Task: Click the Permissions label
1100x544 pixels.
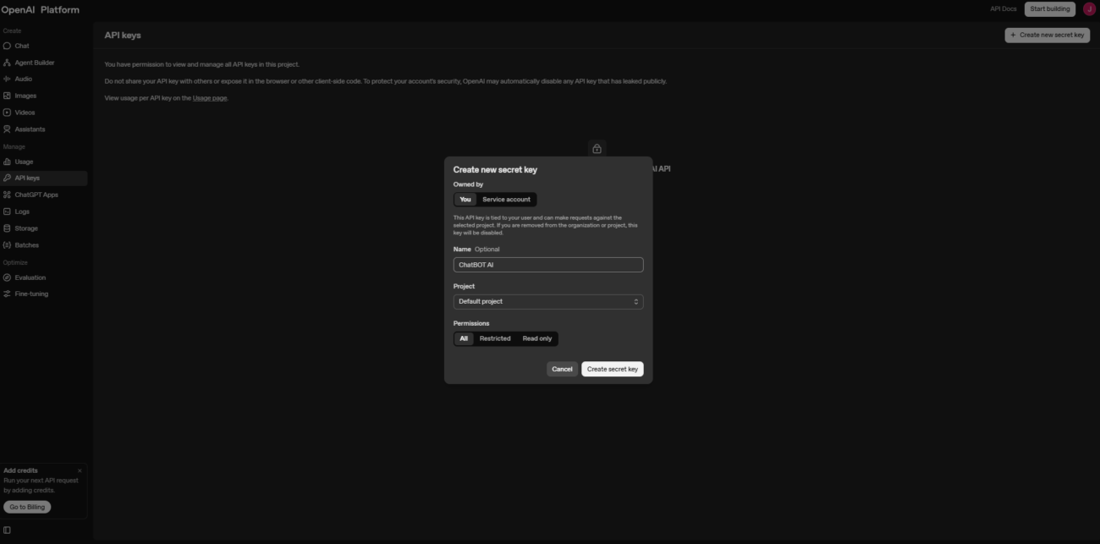Action: coord(471,323)
